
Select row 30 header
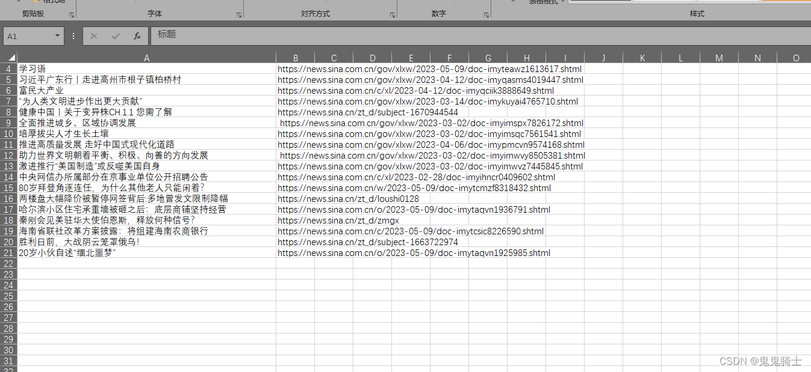point(8,350)
